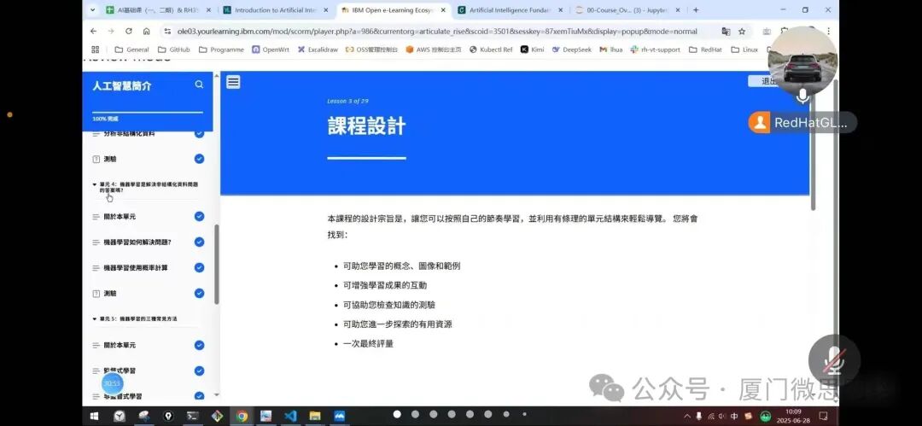Image resolution: width=922 pixels, height=426 pixels.
Task: Click checkmark beside 測驗 in 單元 4
Action: coord(199,293)
